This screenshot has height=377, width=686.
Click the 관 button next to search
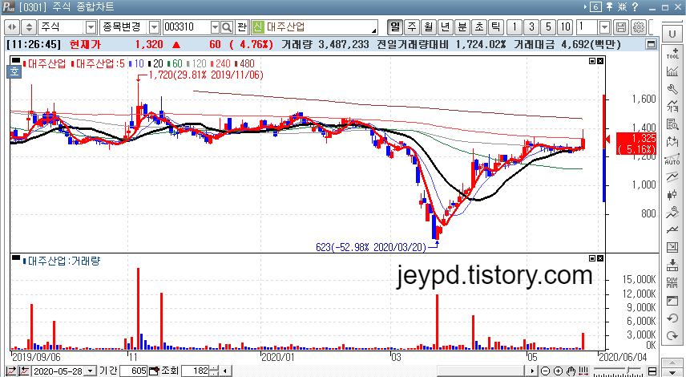click(242, 27)
